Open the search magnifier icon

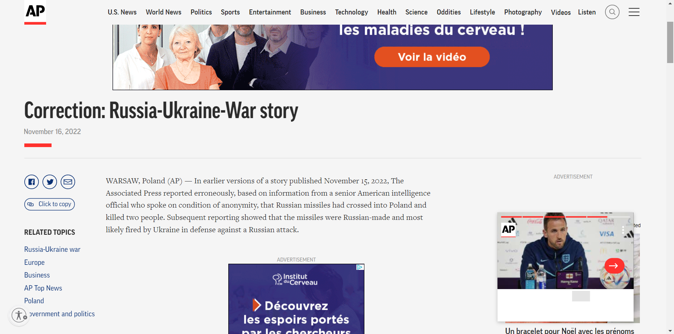point(612,12)
